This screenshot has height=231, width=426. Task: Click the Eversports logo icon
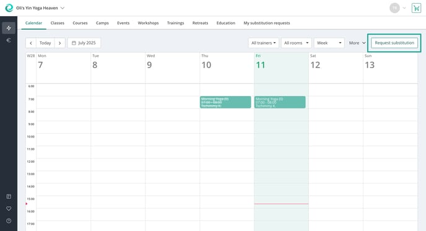click(x=9, y=8)
